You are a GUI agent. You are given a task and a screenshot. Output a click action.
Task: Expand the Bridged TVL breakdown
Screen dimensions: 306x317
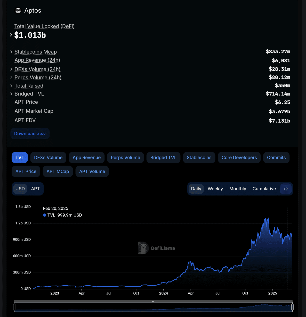[x=11, y=94]
